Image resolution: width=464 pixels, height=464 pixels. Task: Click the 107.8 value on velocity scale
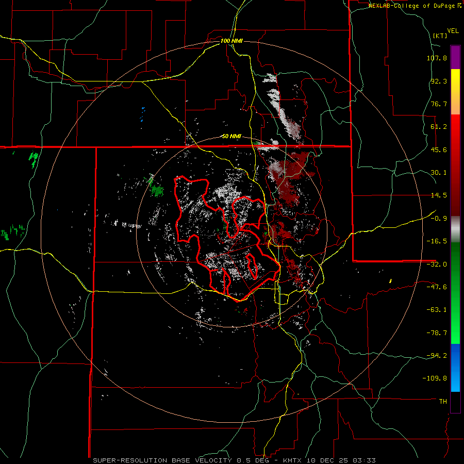(x=437, y=58)
